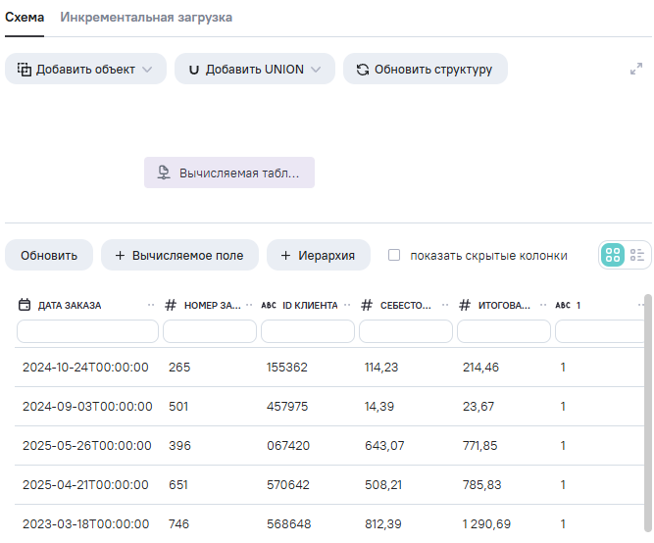Open the Добавить объект dropdown

(85, 70)
